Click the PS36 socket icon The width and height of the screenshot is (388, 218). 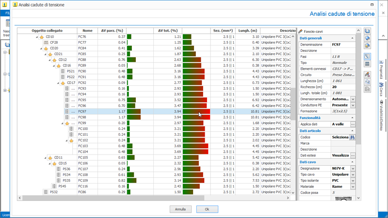point(59,169)
